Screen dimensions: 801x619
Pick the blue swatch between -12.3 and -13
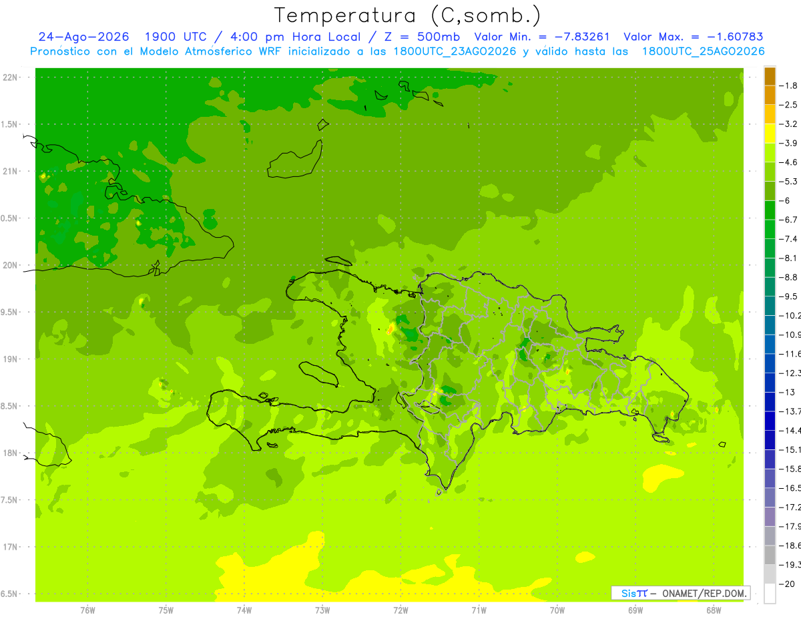[x=770, y=382]
